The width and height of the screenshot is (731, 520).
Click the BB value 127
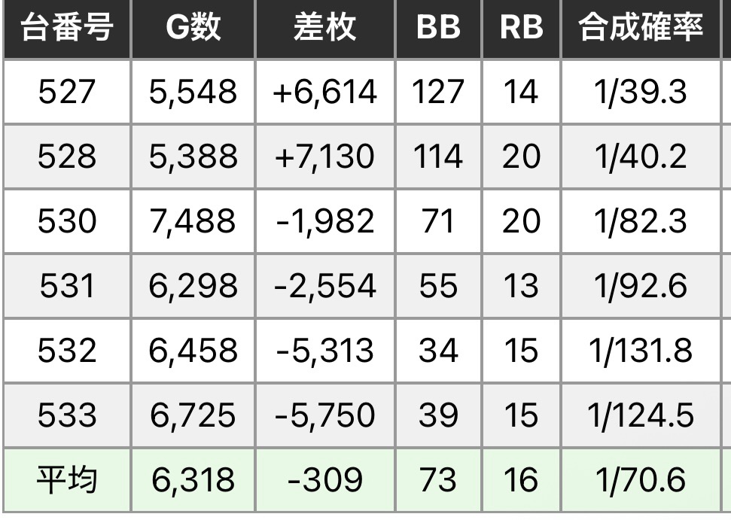438,92
